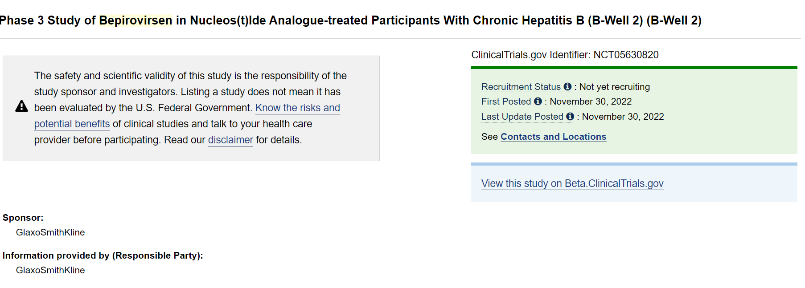Click the 'Not yet recruiting' status text
Viewport: 805px width, 288px height.
pyautogui.click(x=615, y=87)
